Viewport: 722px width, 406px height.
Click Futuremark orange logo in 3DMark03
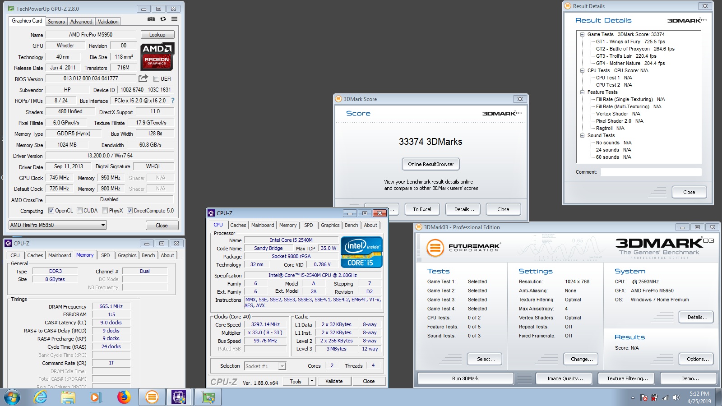(x=435, y=248)
